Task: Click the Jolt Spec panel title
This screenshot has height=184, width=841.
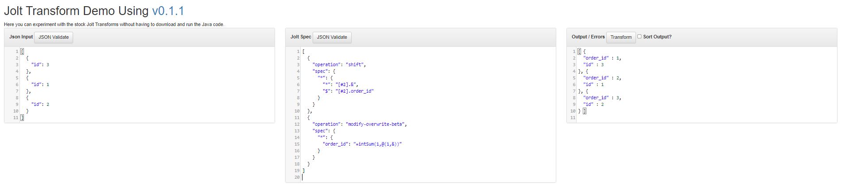Action: [301, 37]
